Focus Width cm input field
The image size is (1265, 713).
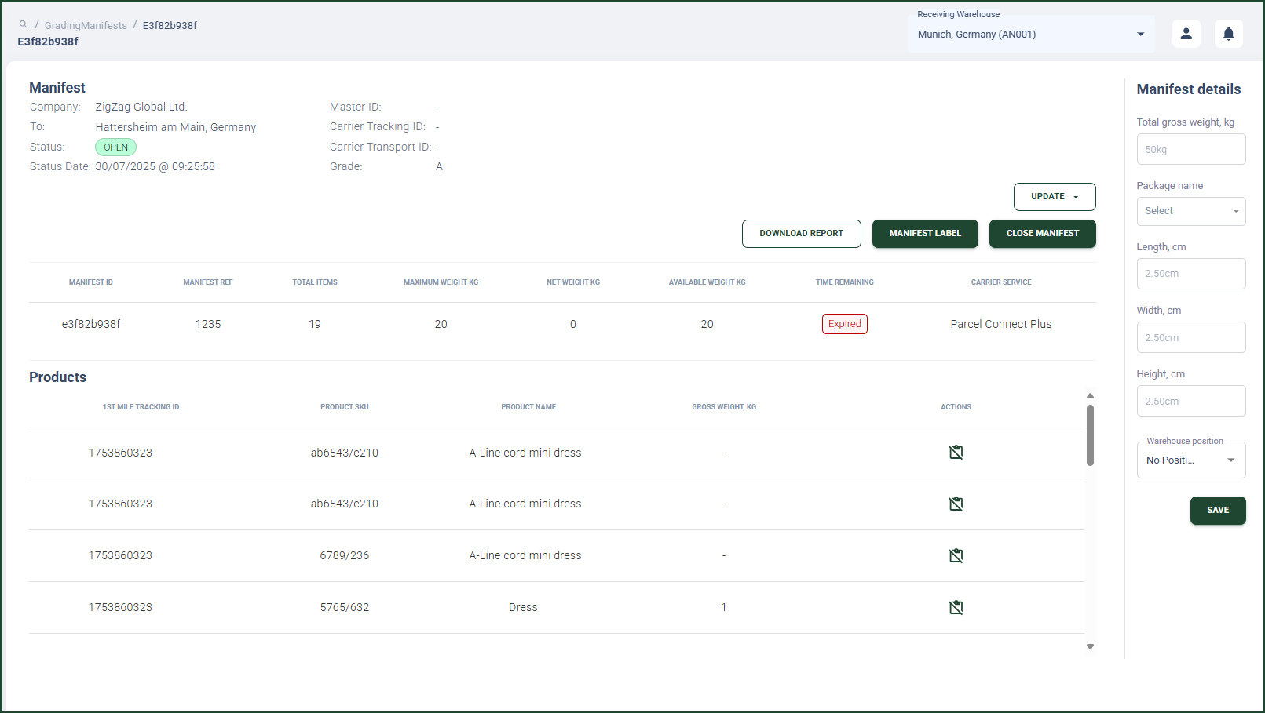point(1190,337)
